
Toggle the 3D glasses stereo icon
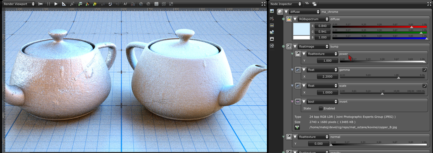tap(133, 4)
